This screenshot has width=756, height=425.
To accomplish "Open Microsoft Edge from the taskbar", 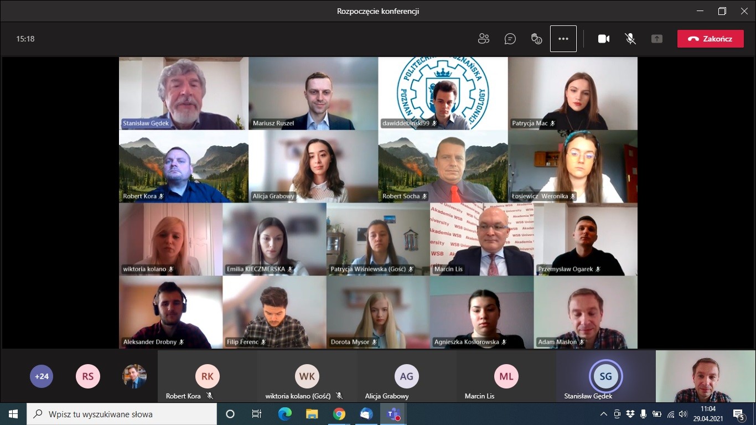I will tap(284, 414).
